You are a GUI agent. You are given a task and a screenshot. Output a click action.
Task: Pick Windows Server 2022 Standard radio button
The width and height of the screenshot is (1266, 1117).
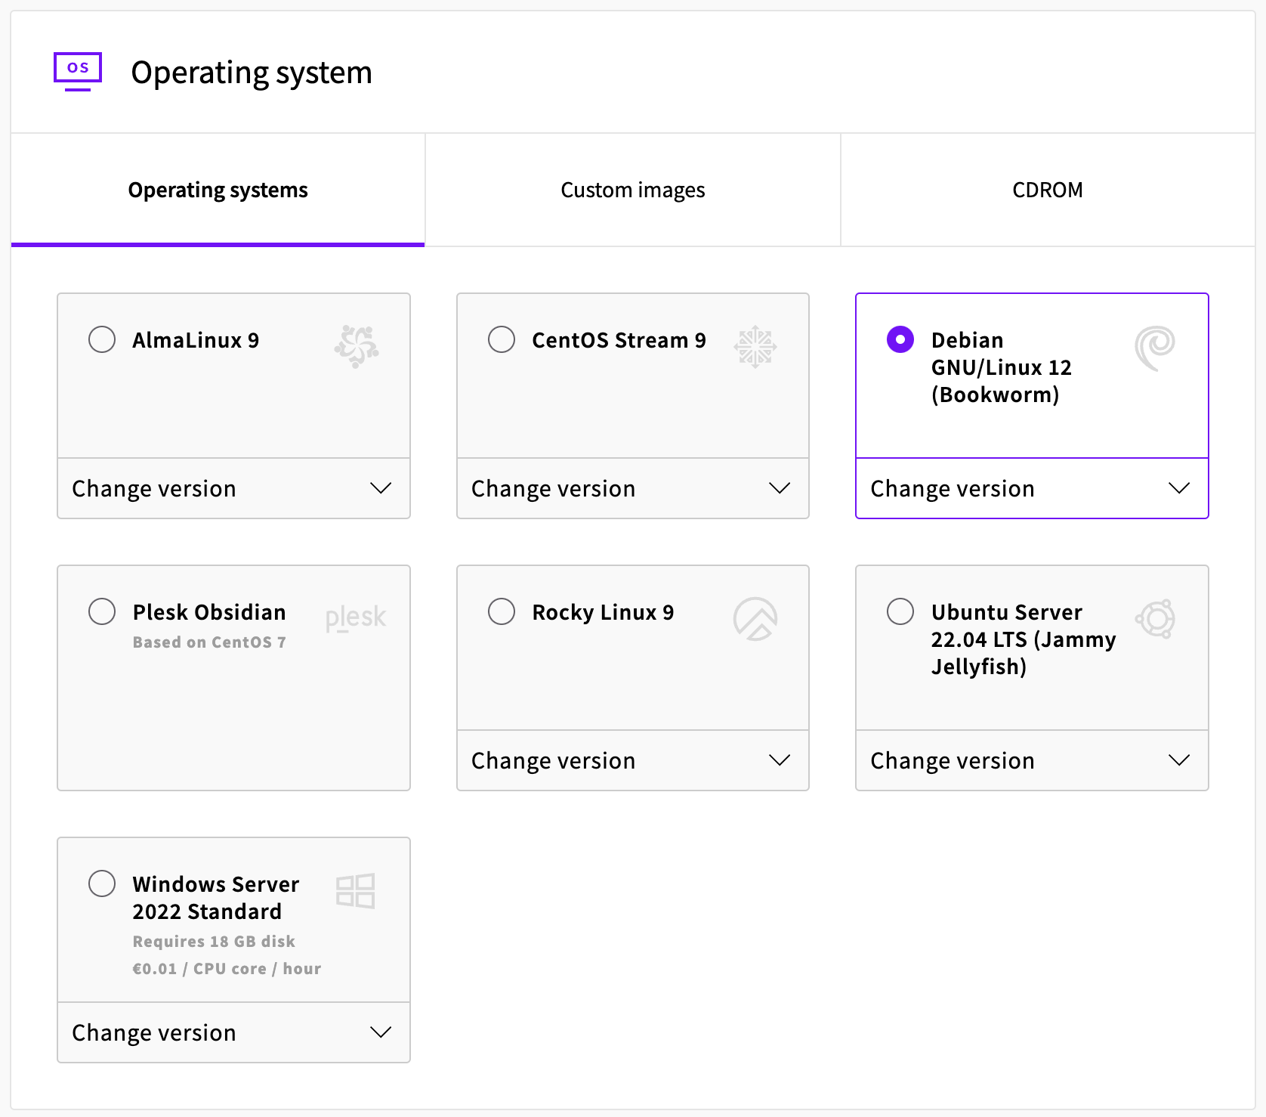coord(102,883)
